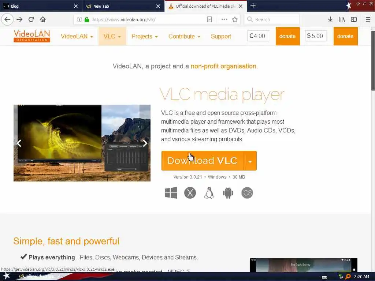The height and width of the screenshot is (281, 375).
Task: Open the browser hamburger menu
Action: pyautogui.click(x=368, y=20)
